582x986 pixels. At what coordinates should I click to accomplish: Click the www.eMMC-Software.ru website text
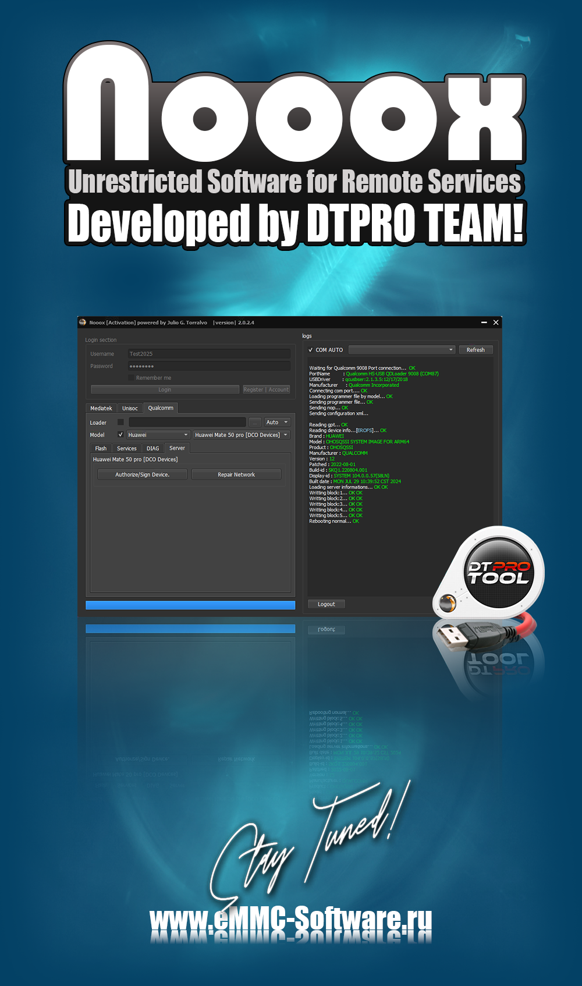tap(291, 920)
